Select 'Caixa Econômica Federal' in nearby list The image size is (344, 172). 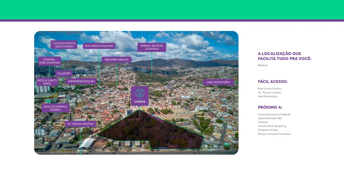tap(274, 114)
